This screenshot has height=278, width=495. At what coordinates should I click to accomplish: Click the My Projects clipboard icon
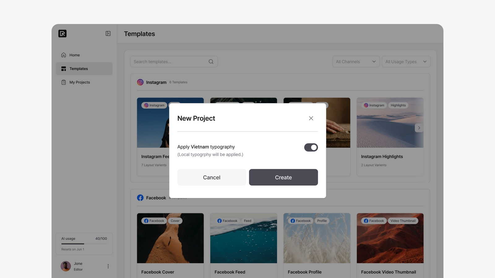point(63,82)
